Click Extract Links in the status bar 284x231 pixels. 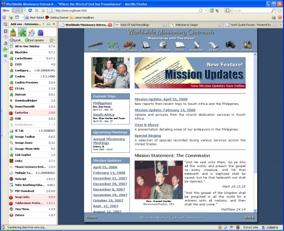(251, 227)
